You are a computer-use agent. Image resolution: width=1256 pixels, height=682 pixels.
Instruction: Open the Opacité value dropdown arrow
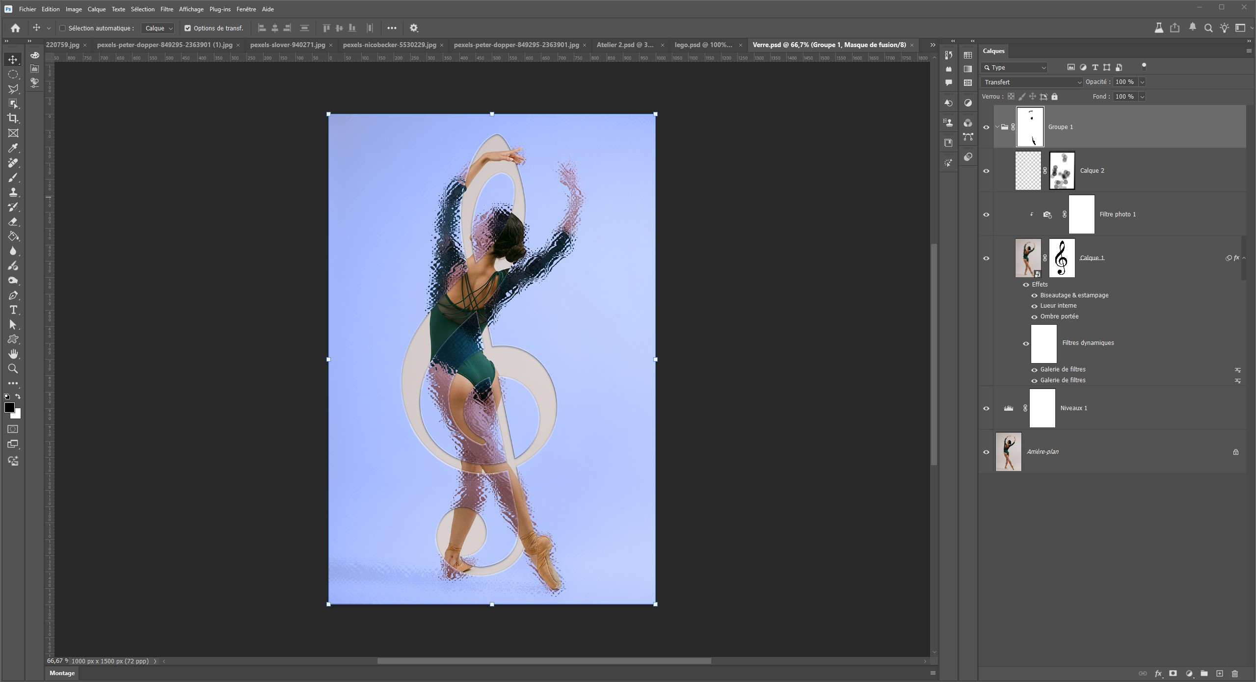coord(1142,82)
